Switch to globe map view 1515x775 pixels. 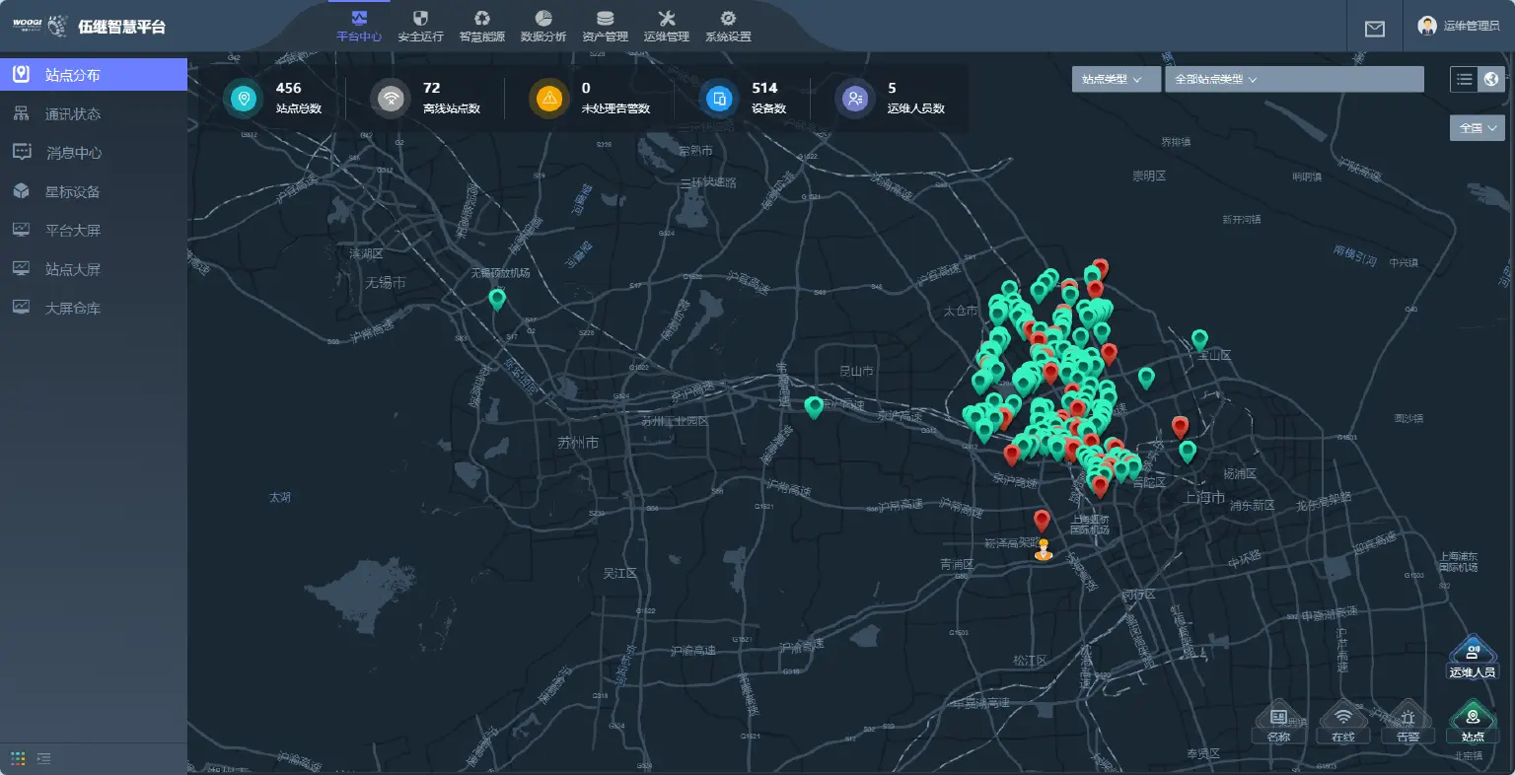(1491, 79)
